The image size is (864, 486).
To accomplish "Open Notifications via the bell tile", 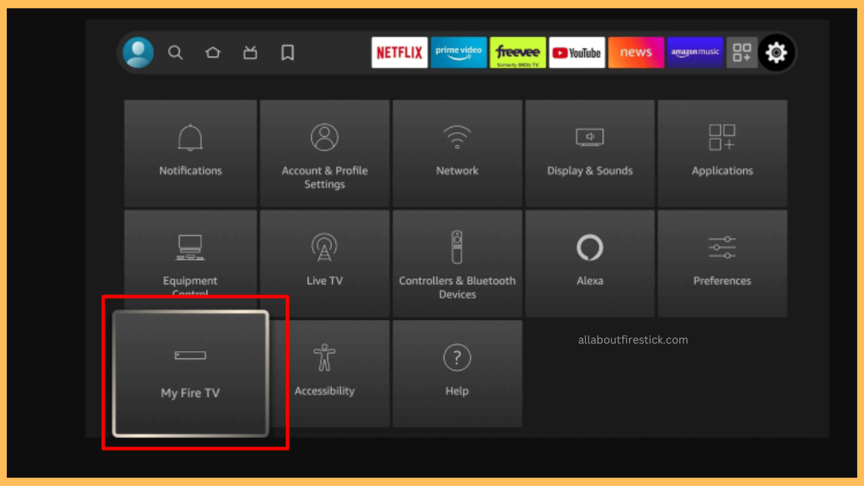I will (190, 152).
